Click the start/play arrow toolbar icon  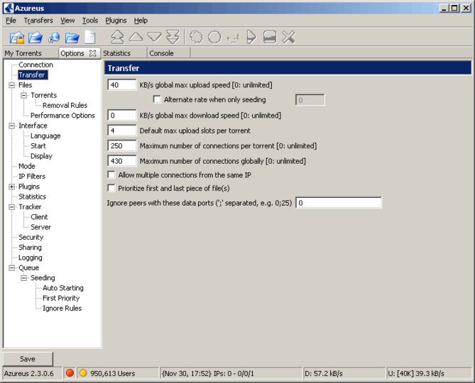click(251, 37)
